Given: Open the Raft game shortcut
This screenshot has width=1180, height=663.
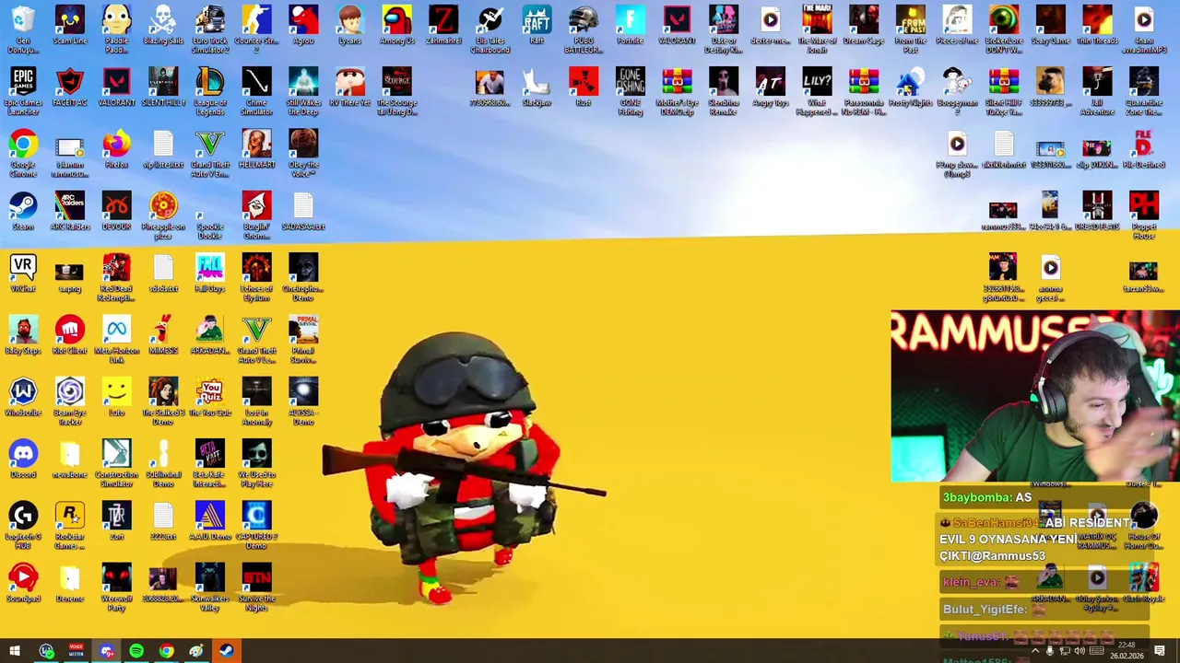Looking at the screenshot, I should (537, 26).
